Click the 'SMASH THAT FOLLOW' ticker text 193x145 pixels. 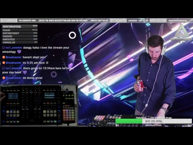pos(99,21)
